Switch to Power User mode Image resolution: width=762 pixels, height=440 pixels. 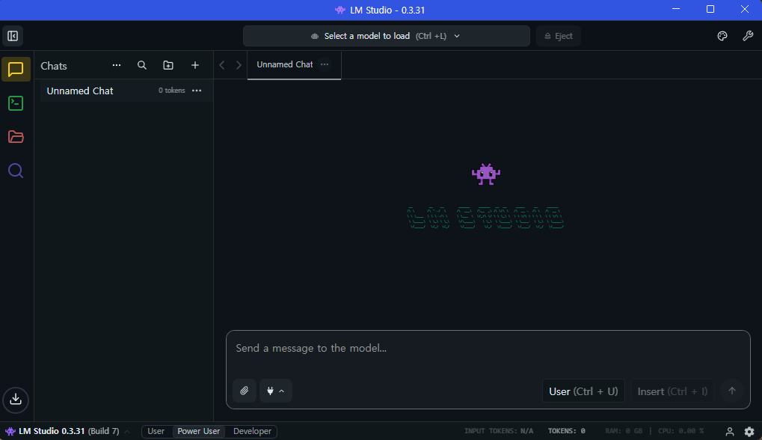point(198,431)
